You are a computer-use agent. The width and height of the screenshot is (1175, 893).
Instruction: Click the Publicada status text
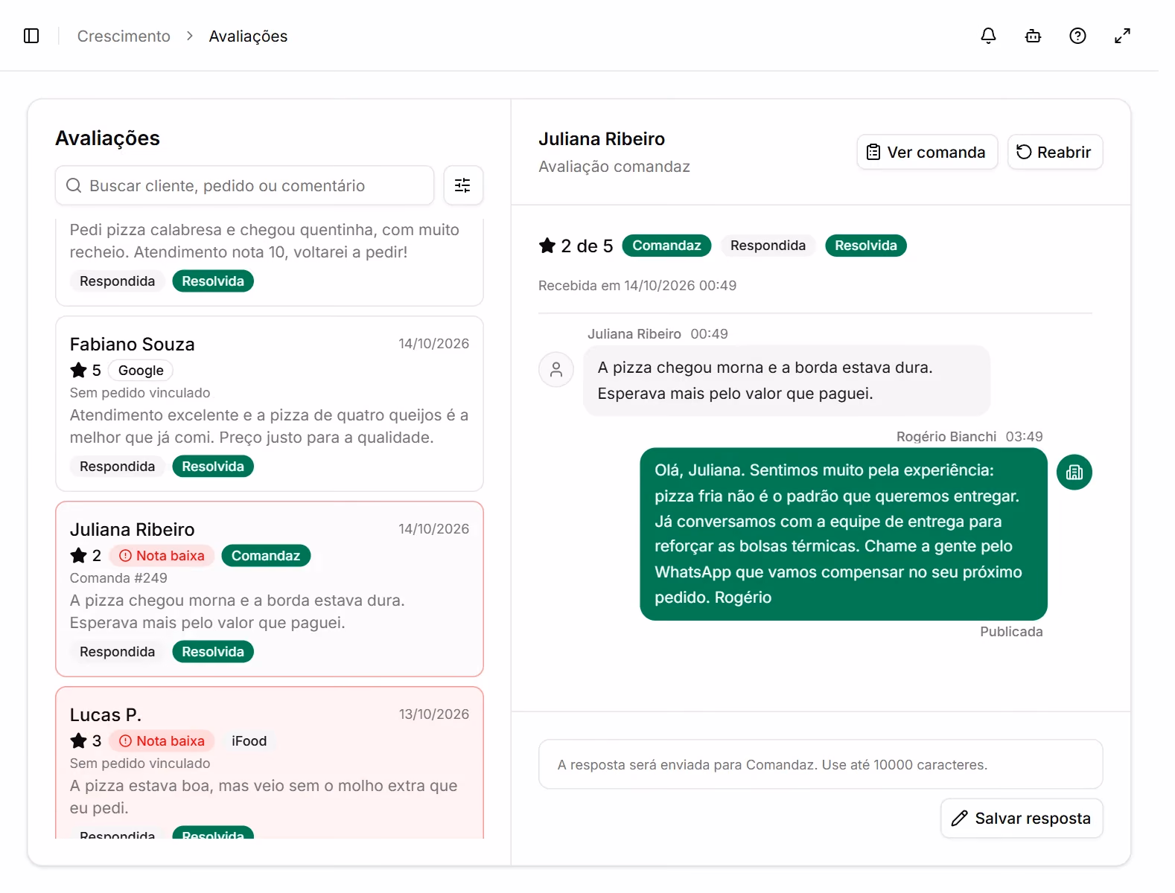(x=1011, y=632)
